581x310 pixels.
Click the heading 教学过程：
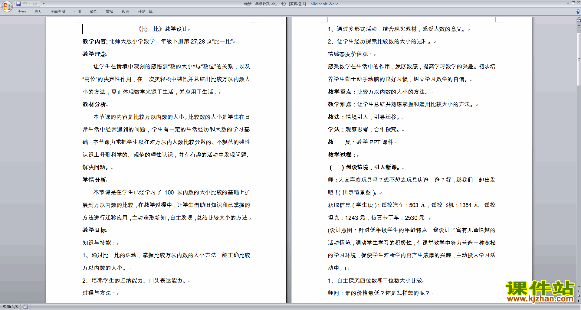(342, 155)
